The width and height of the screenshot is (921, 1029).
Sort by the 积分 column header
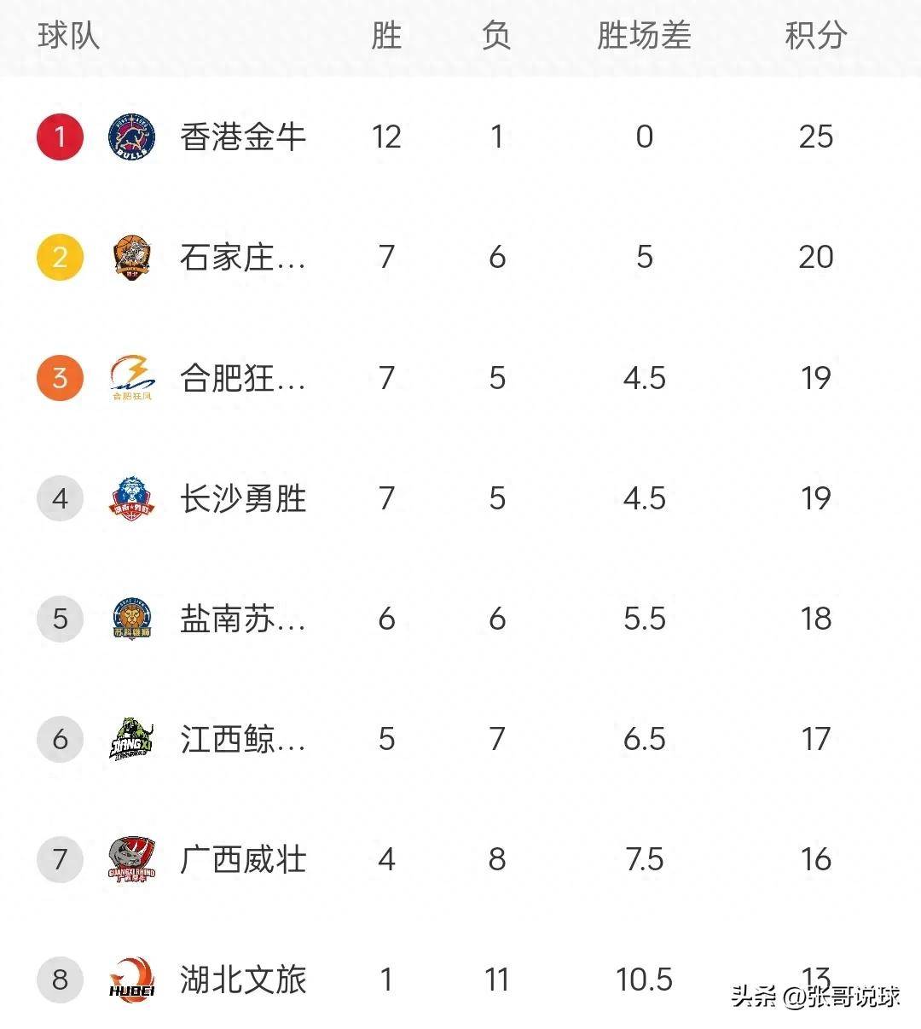coord(815,36)
